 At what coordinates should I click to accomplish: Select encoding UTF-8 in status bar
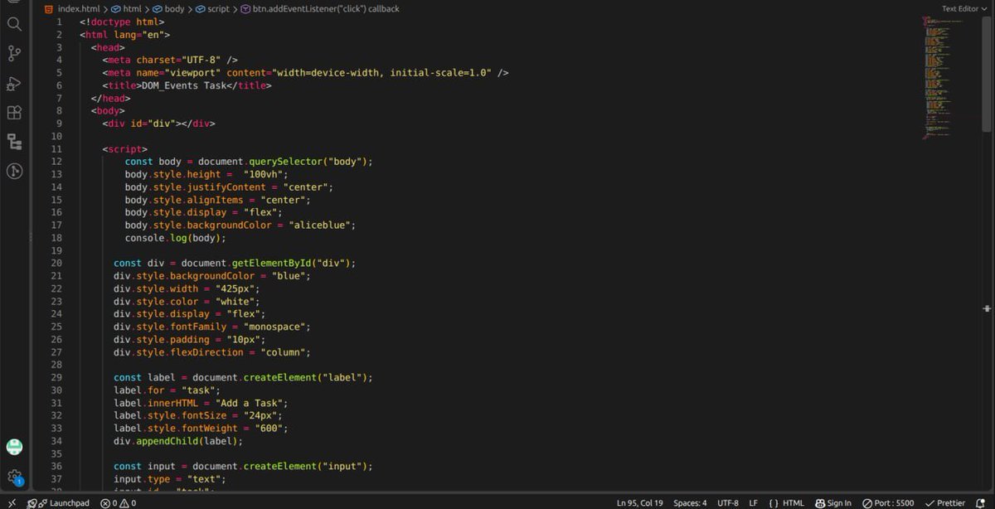click(728, 503)
